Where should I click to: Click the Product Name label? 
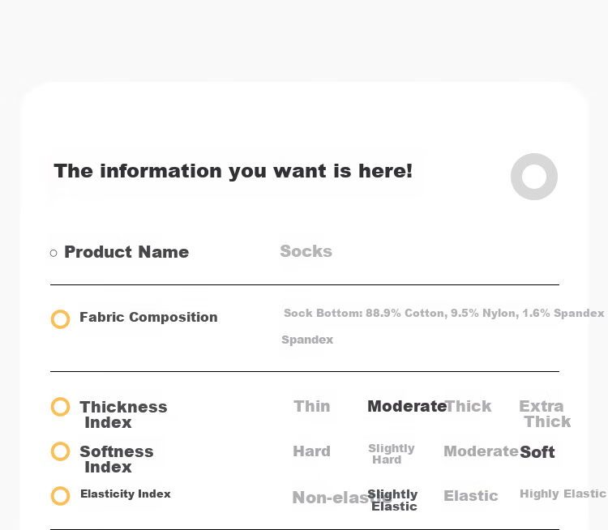(126, 252)
